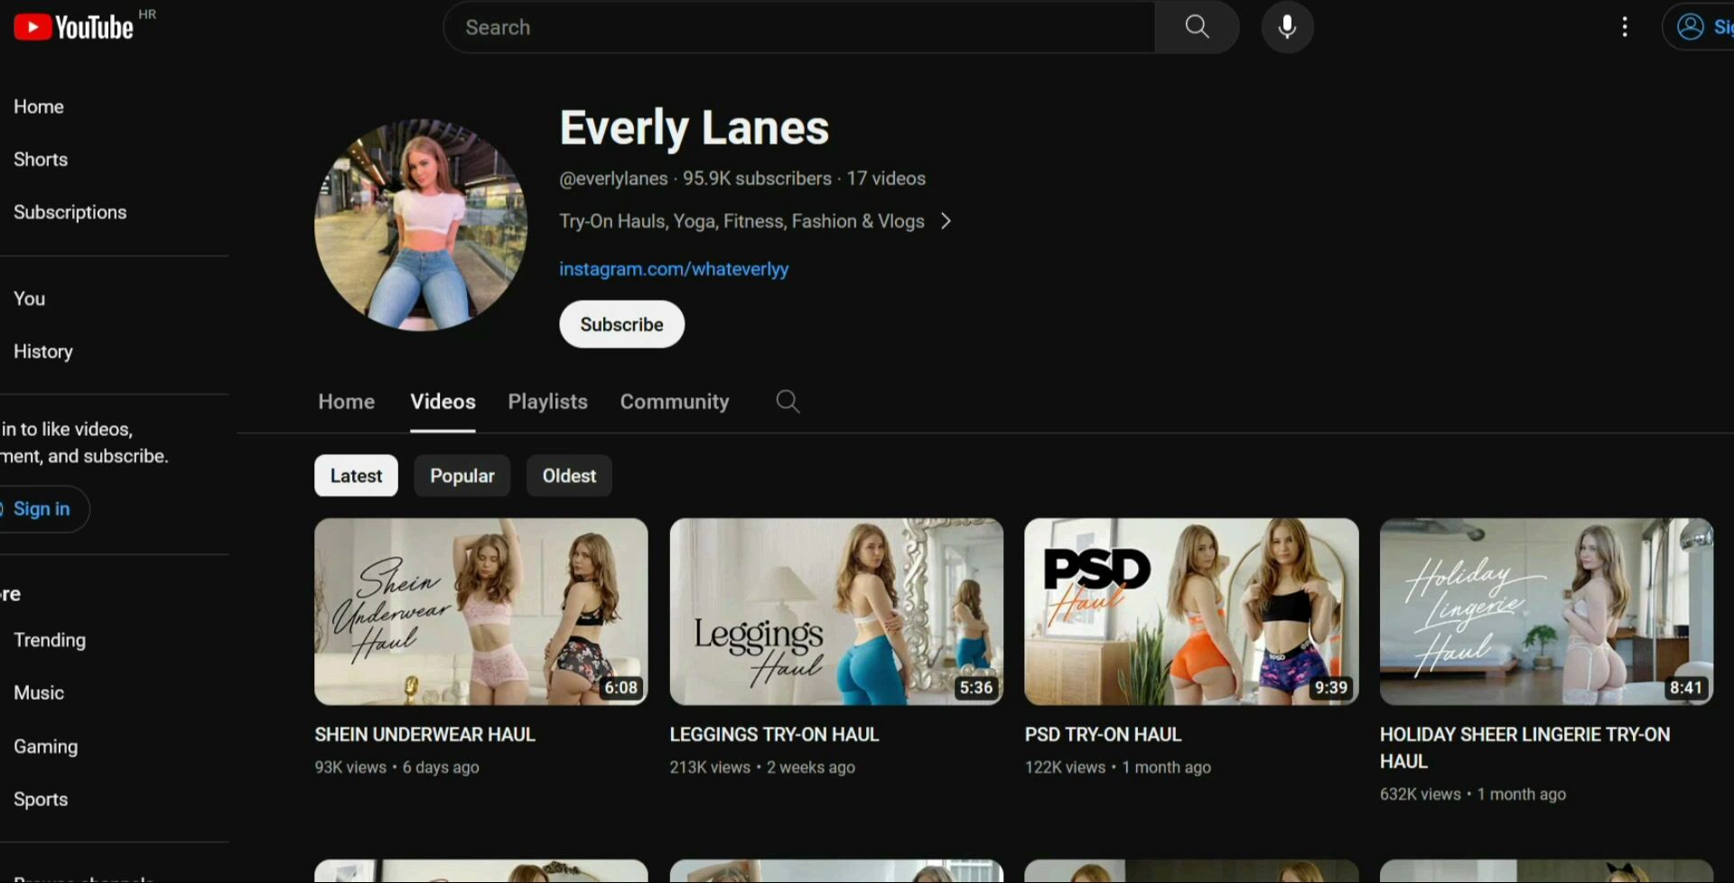Subscribe to Everly Lanes channel
This screenshot has width=1734, height=883.
[x=621, y=324]
